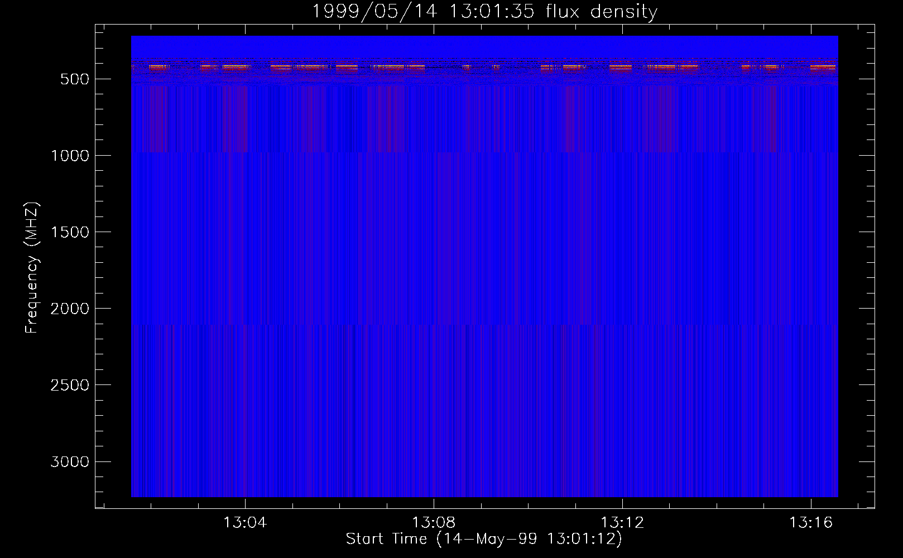Click the 1000 frequency tick label
The width and height of the screenshot is (903, 558).
(x=70, y=156)
